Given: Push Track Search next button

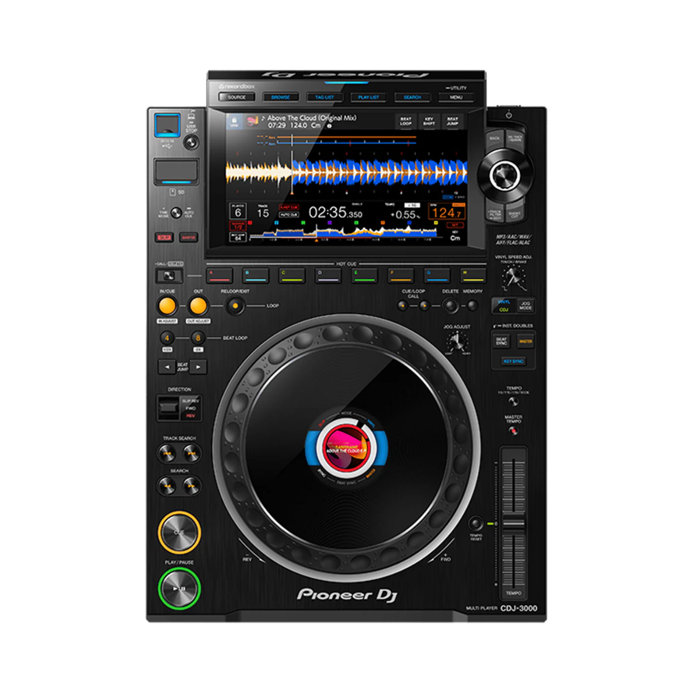Looking at the screenshot, I should click(192, 454).
